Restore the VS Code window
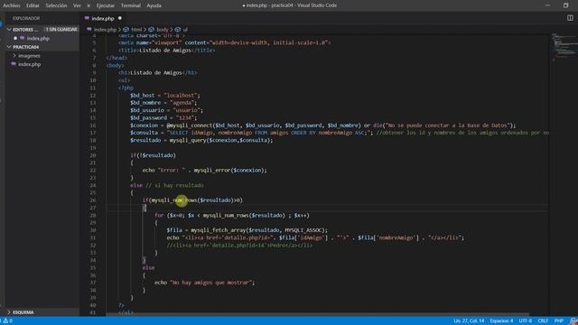The height and width of the screenshot is (325, 578). coord(566,5)
